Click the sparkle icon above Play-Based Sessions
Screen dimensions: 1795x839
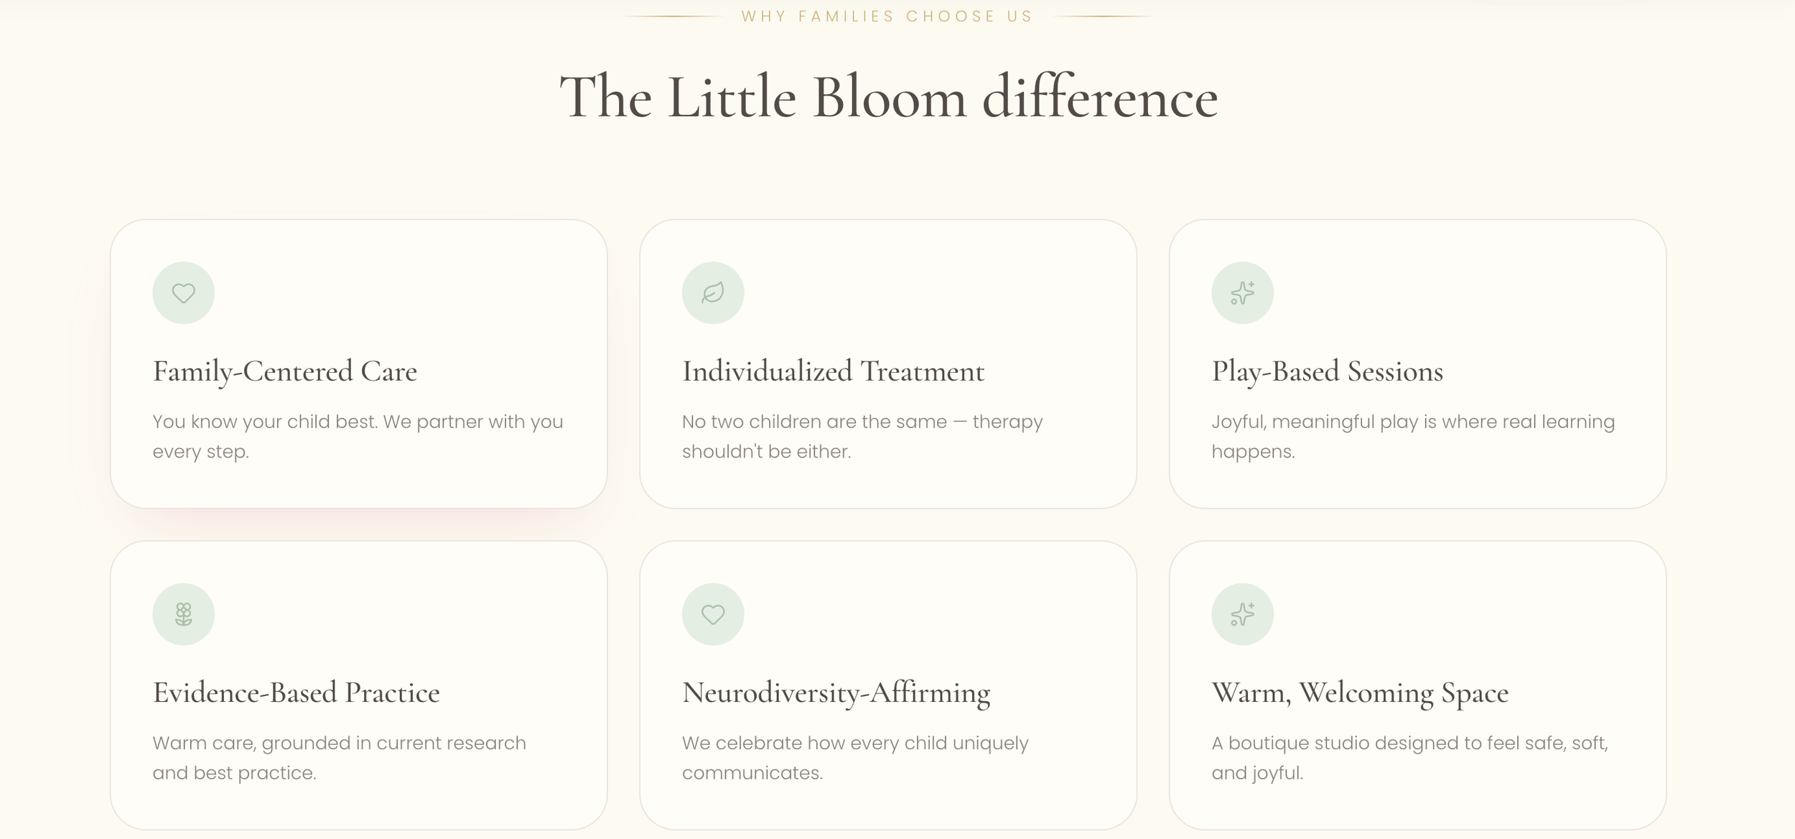click(1242, 293)
